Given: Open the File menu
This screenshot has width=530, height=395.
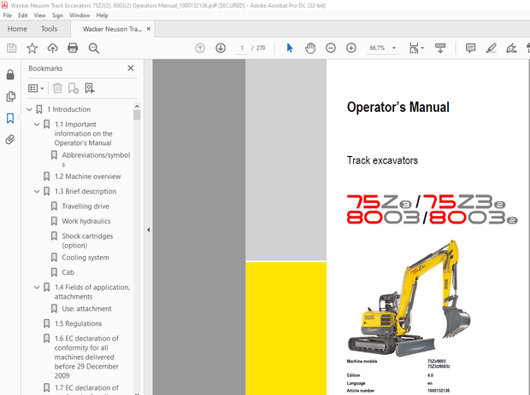Looking at the screenshot, I should click(x=7, y=15).
